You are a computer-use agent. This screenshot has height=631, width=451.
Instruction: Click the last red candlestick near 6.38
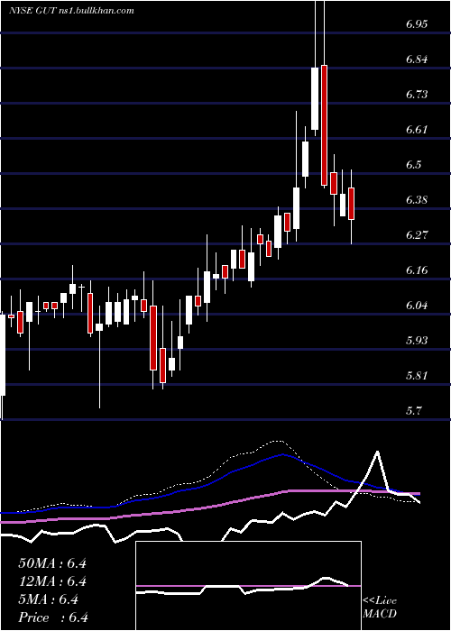click(352, 204)
